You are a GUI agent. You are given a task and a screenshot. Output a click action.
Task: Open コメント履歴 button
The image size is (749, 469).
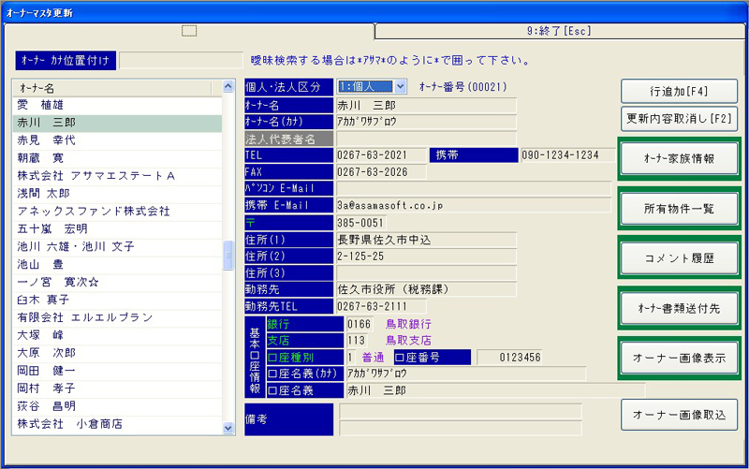(679, 257)
